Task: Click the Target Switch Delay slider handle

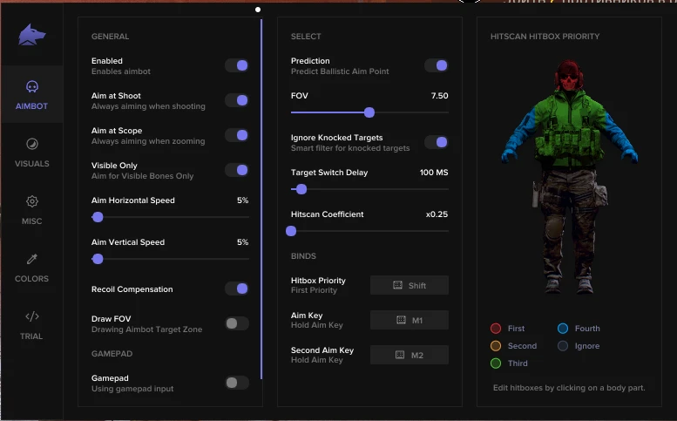Action: pos(301,189)
